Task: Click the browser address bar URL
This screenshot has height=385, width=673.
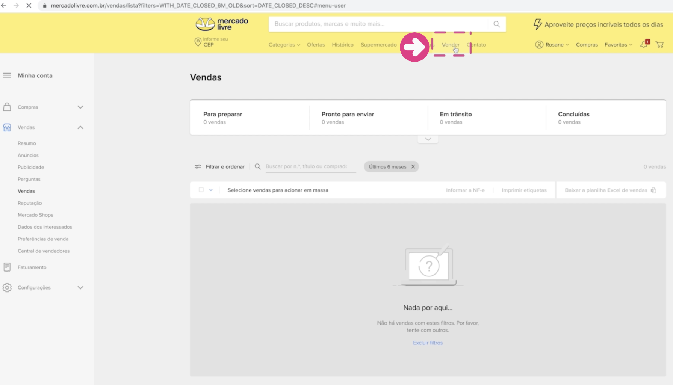Action: pos(198,6)
